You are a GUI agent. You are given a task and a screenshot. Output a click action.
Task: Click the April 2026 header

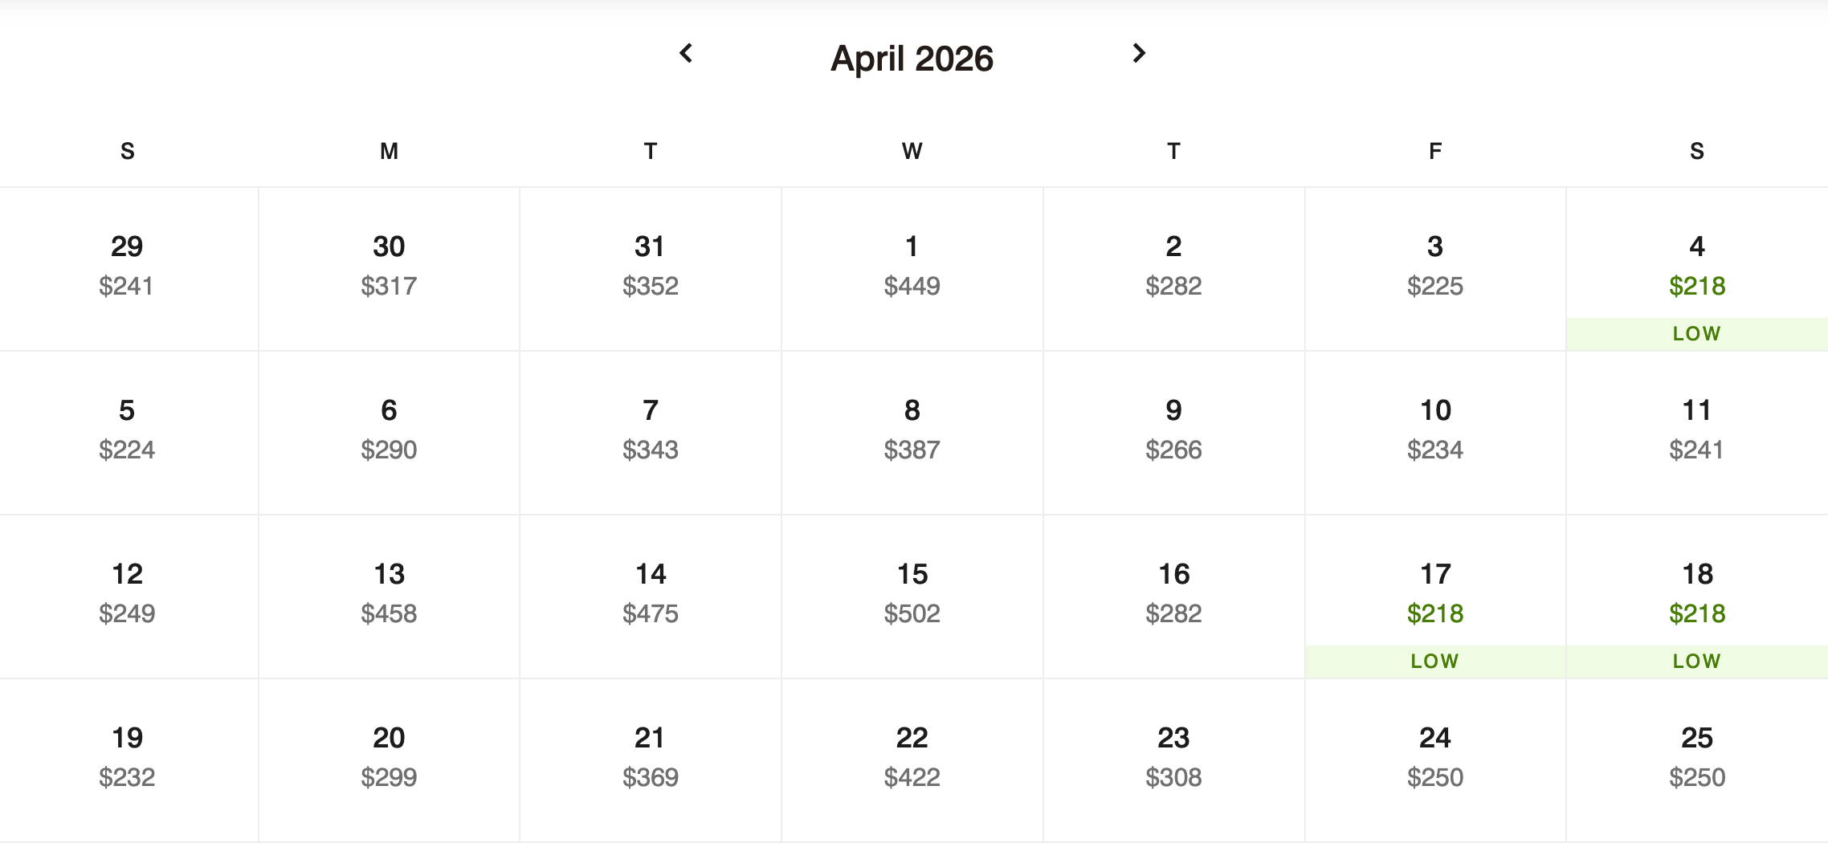912,58
